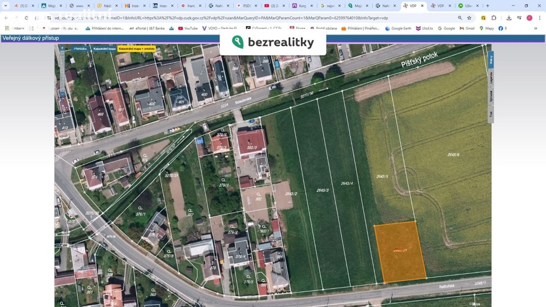Click the Veřejný dálkový přístup header

31,38
